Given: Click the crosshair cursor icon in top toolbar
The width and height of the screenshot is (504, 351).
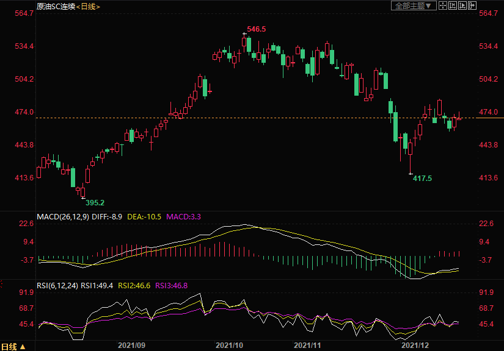Looking at the screenshot, I should (x=442, y=5).
